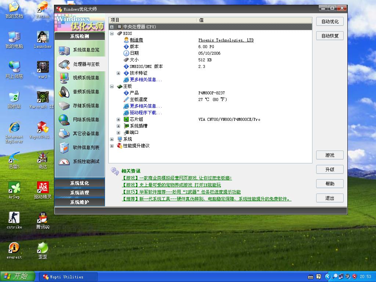Open 网络系统信息 globe icon
Screen dimensions: 376x282
pyautogui.click(x=64, y=120)
